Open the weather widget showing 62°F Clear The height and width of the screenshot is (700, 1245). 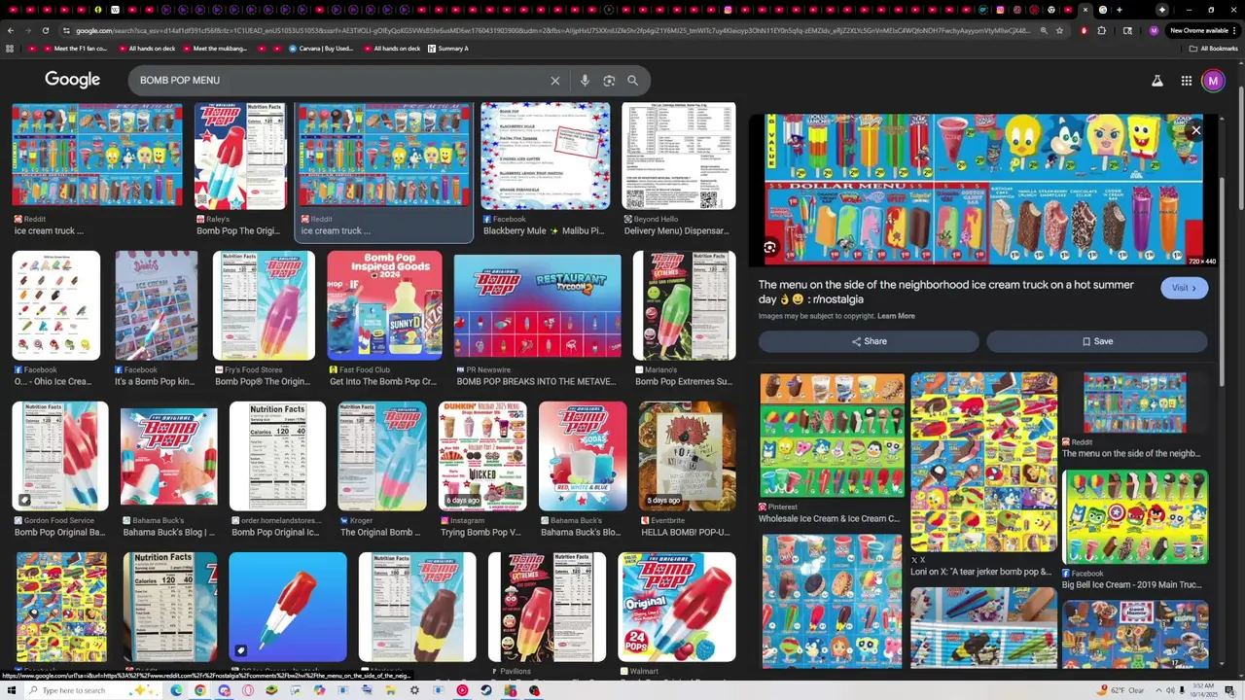(x=1122, y=690)
